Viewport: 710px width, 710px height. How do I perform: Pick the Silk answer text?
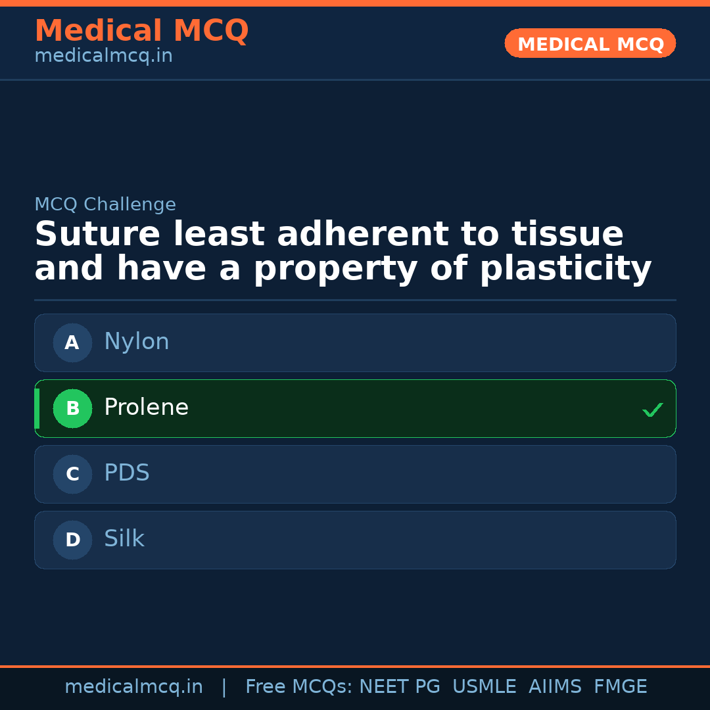pos(124,539)
